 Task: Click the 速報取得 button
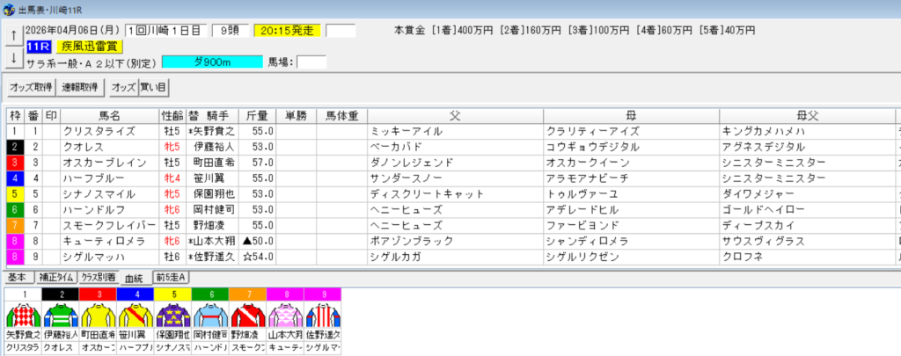tap(80, 87)
